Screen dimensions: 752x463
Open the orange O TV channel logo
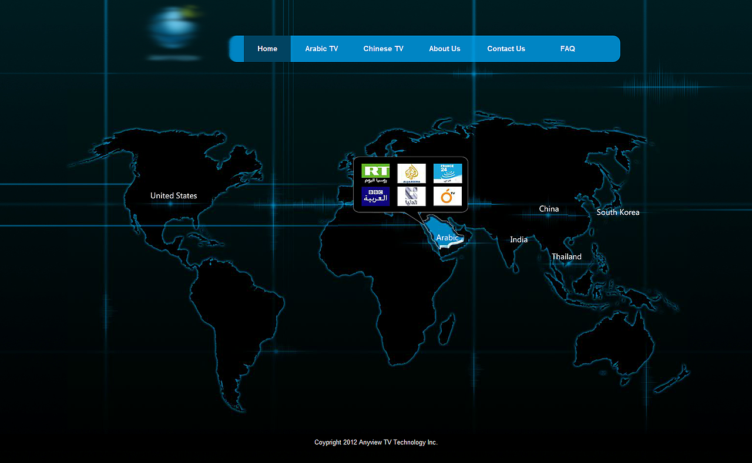click(x=448, y=197)
